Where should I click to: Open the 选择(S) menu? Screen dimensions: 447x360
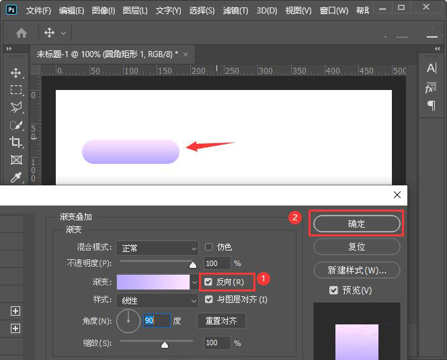coord(202,11)
